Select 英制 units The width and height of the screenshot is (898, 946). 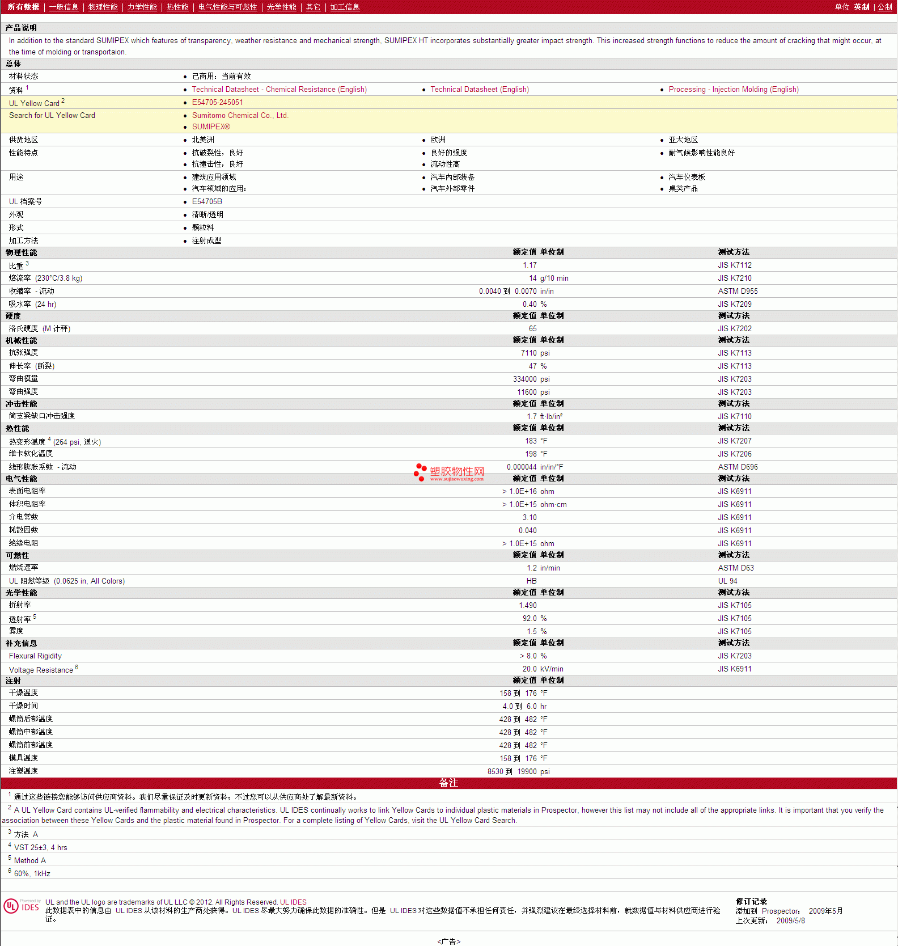pos(861,7)
